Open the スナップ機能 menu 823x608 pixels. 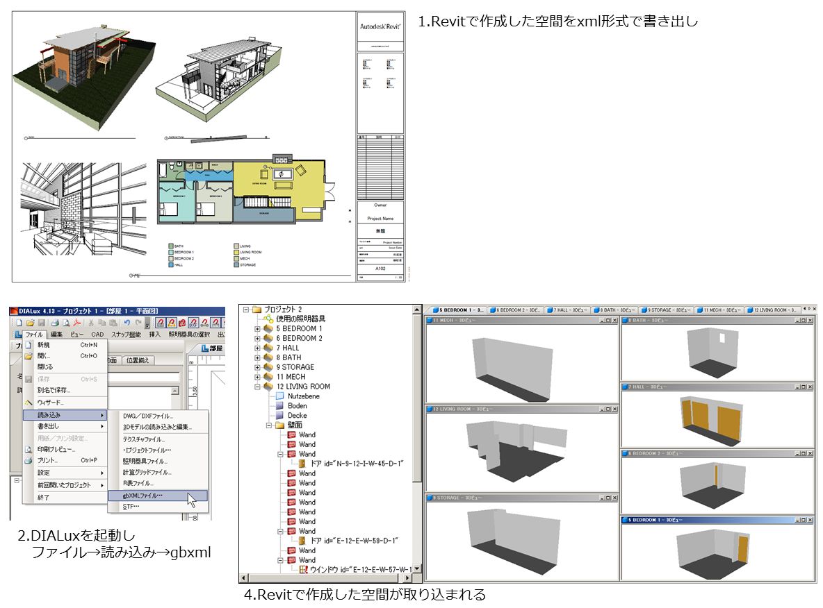(x=125, y=335)
